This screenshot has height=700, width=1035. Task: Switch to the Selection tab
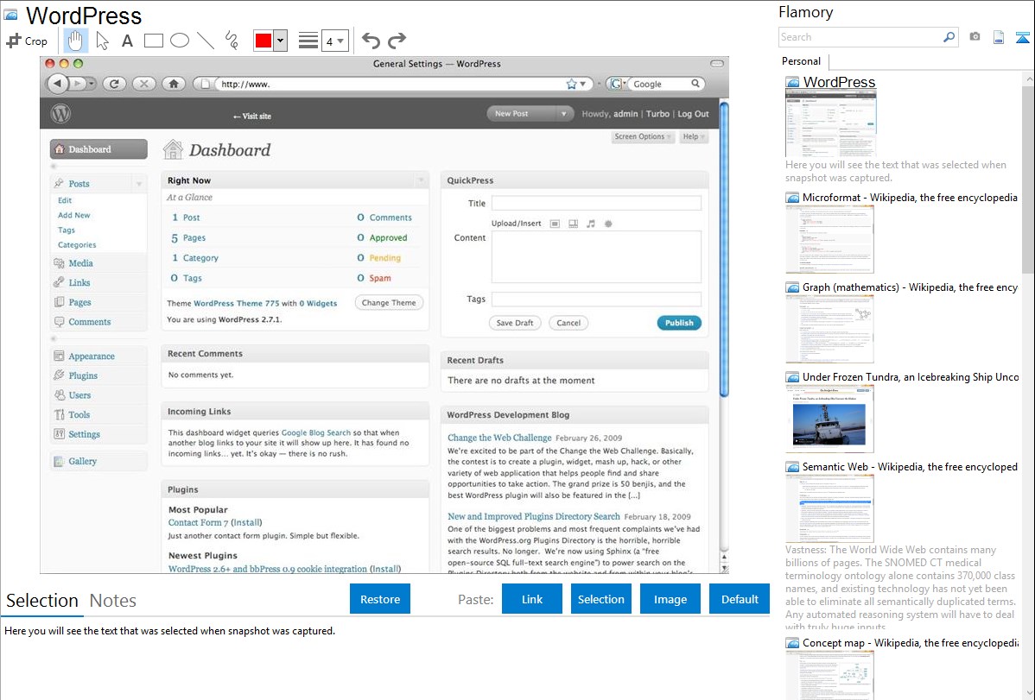click(42, 601)
